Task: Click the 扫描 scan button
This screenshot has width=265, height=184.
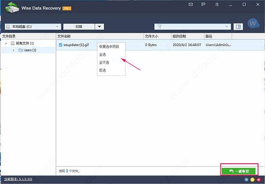Action: click(79, 26)
